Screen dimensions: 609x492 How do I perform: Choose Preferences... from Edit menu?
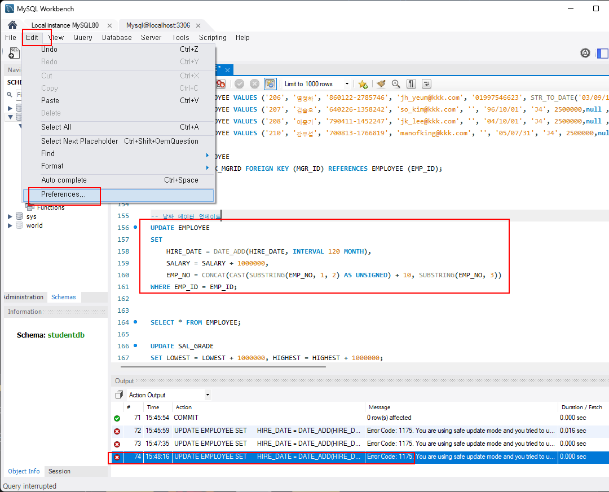point(118,194)
